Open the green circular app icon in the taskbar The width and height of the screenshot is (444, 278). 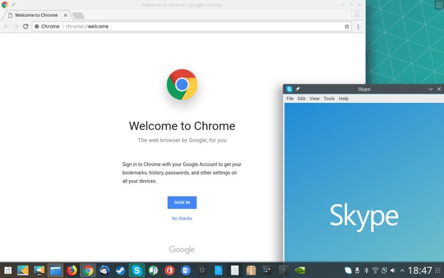[153, 270]
